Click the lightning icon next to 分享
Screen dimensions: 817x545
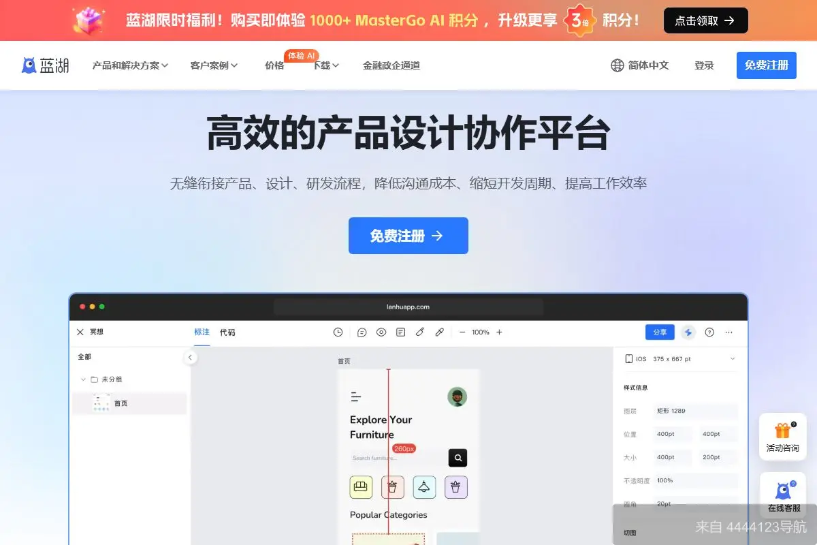point(688,332)
